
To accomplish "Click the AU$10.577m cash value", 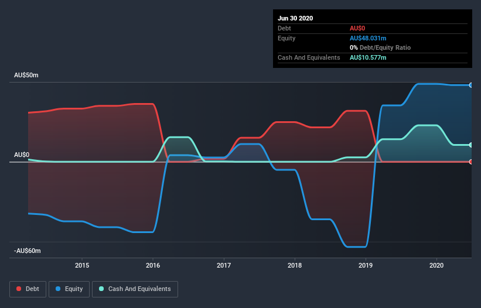I will click(368, 57).
